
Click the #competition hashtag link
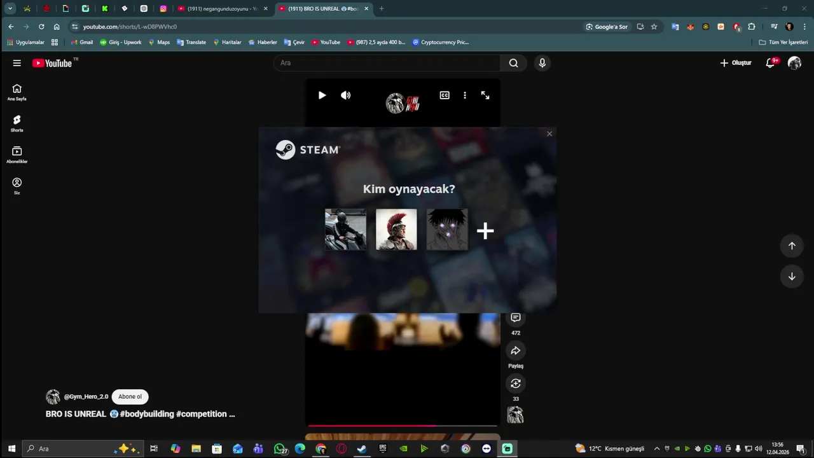click(x=201, y=414)
